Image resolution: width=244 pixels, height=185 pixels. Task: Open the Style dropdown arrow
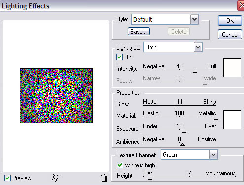[194, 19]
